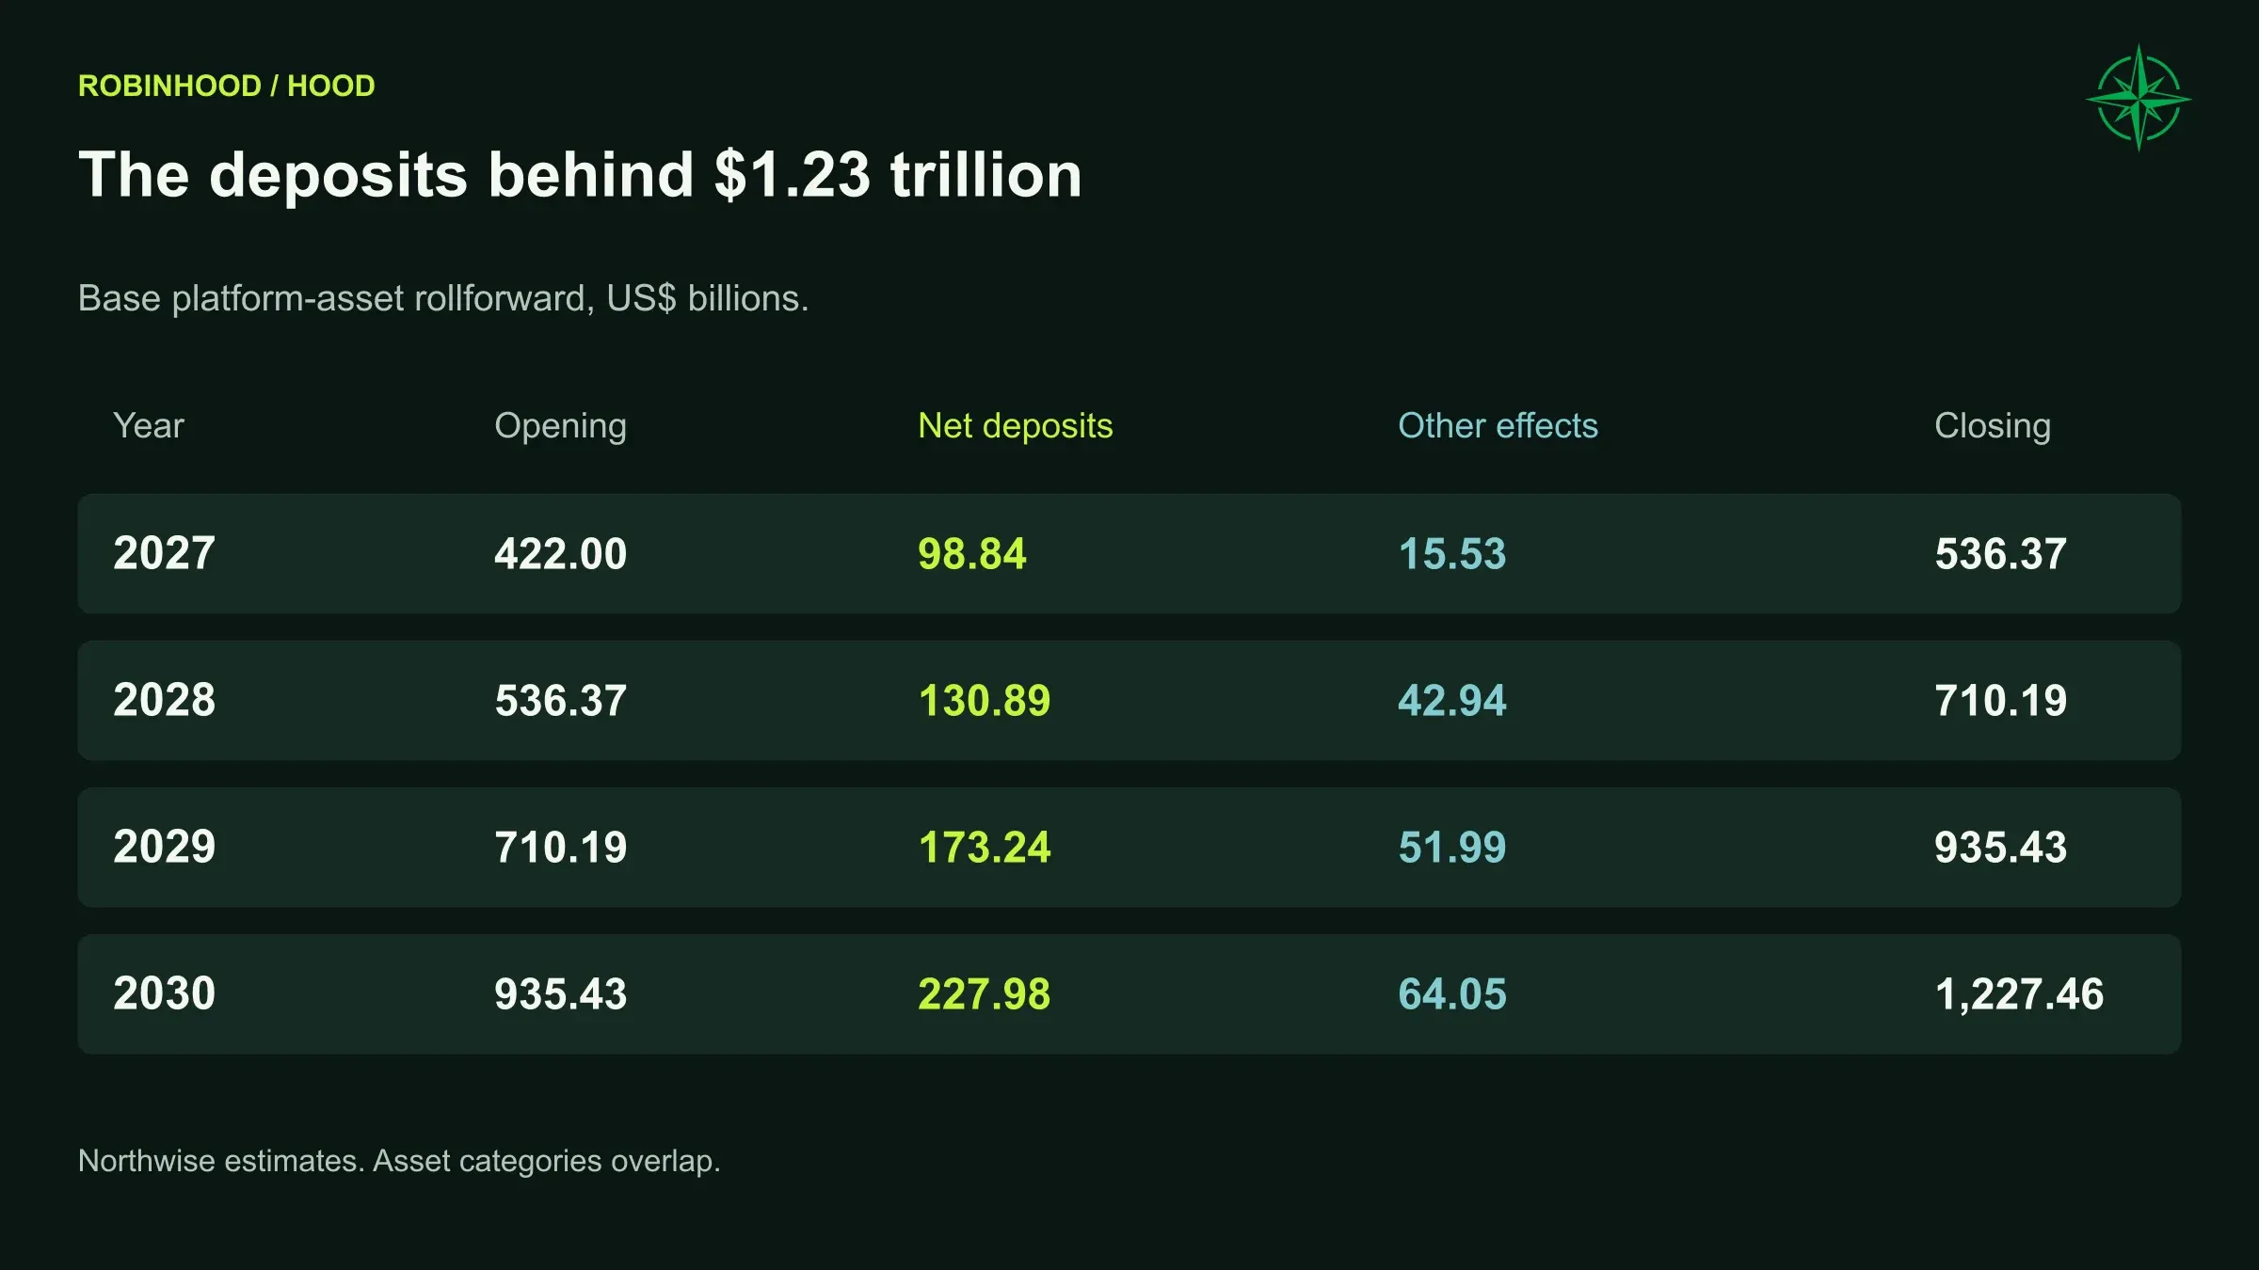Click the headline about $1.23 trillion

click(580, 175)
